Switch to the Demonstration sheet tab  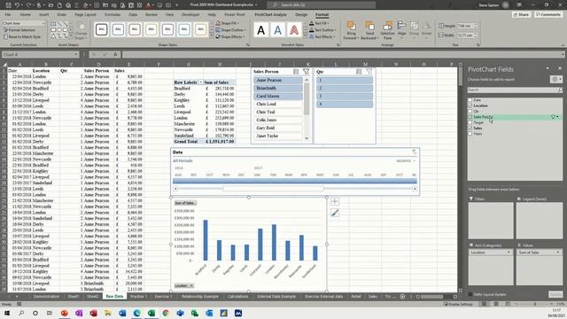click(x=46, y=296)
